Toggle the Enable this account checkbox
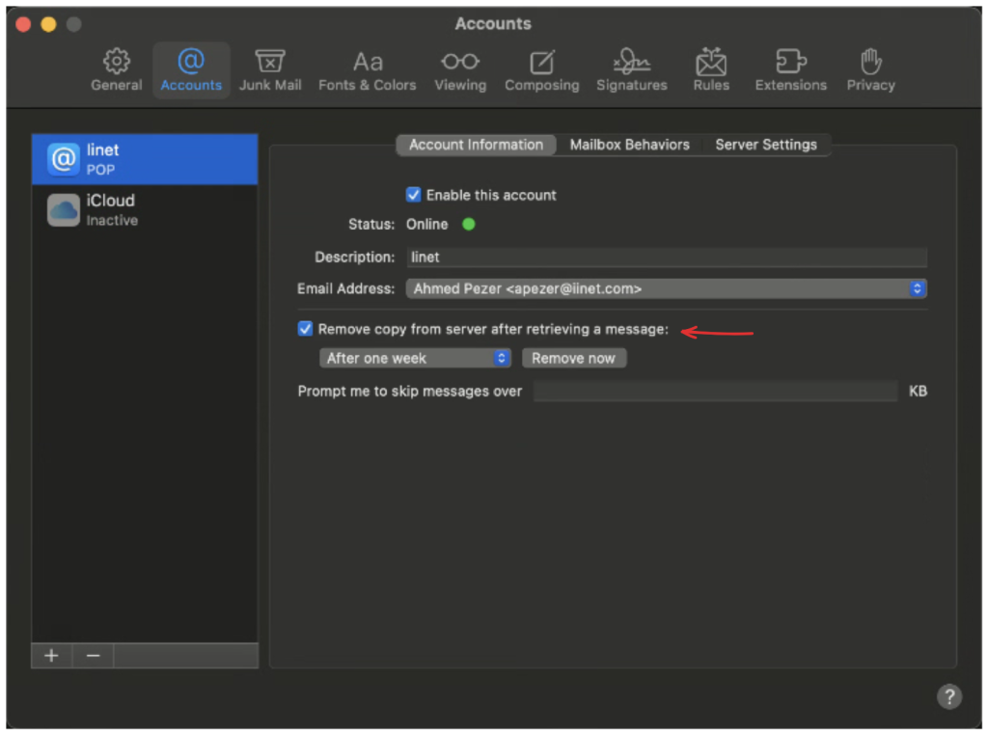This screenshot has width=988, height=735. point(414,195)
